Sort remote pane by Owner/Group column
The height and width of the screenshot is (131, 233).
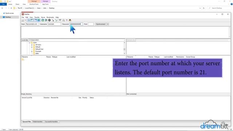pyautogui.click(x=190, y=57)
